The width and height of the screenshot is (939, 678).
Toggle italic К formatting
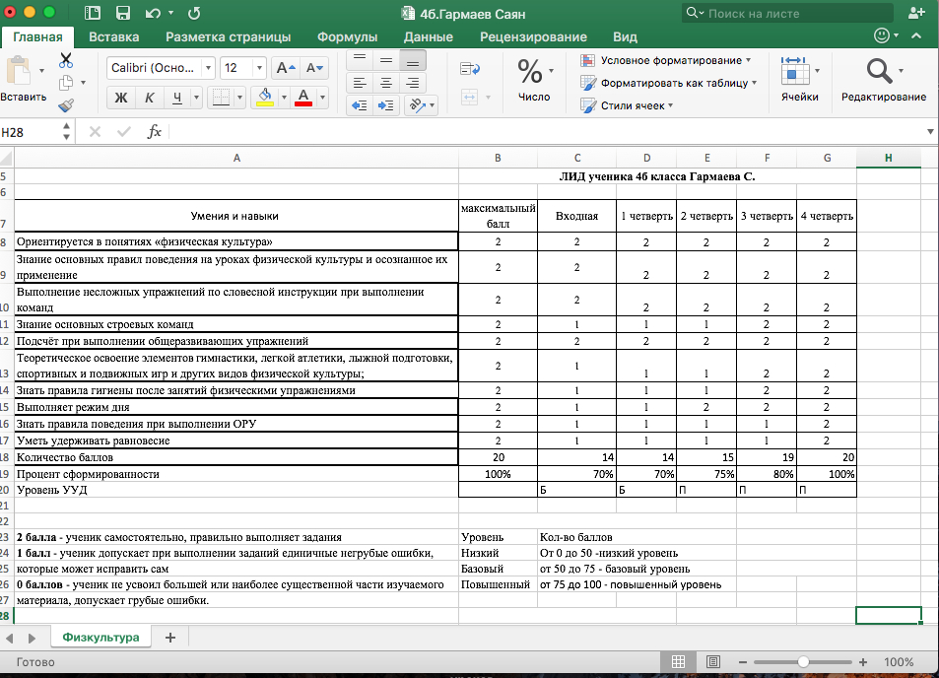(x=149, y=98)
